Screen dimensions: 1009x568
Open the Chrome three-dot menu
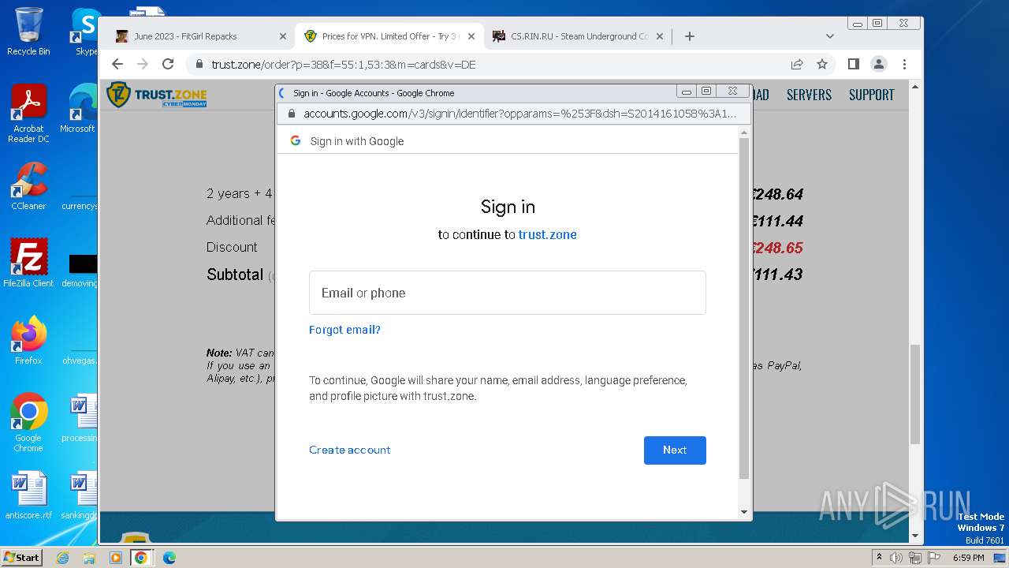coord(904,64)
